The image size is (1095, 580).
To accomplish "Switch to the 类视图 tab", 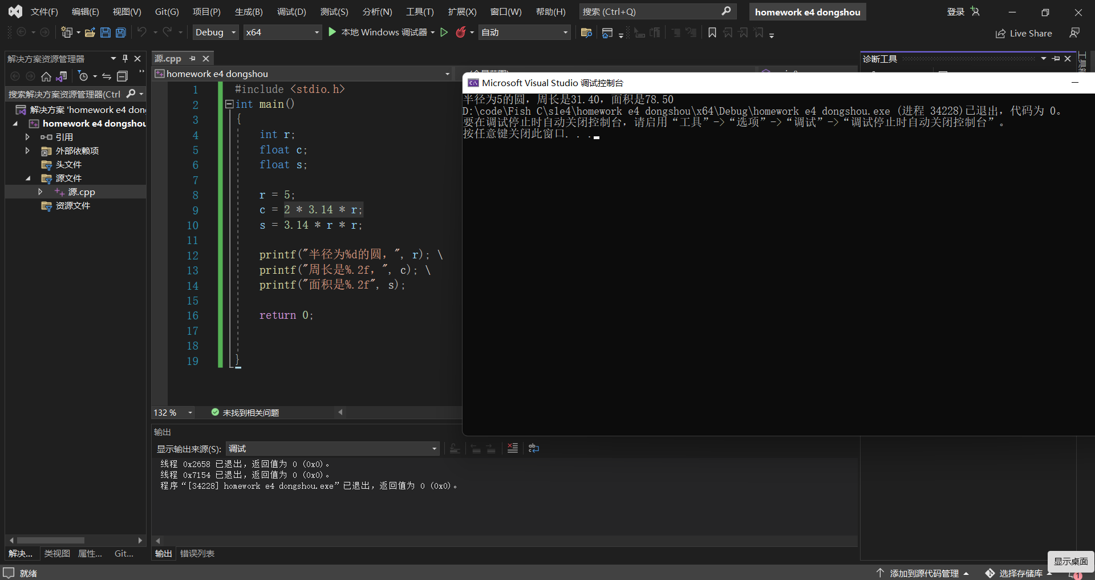I will click(x=57, y=553).
